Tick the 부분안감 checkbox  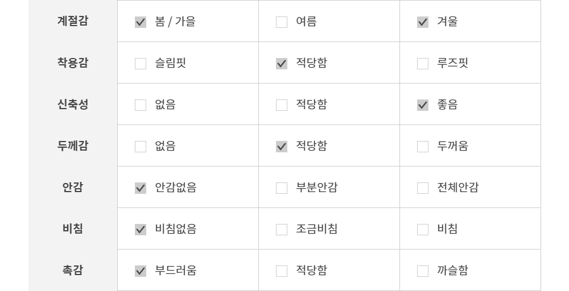coord(282,188)
